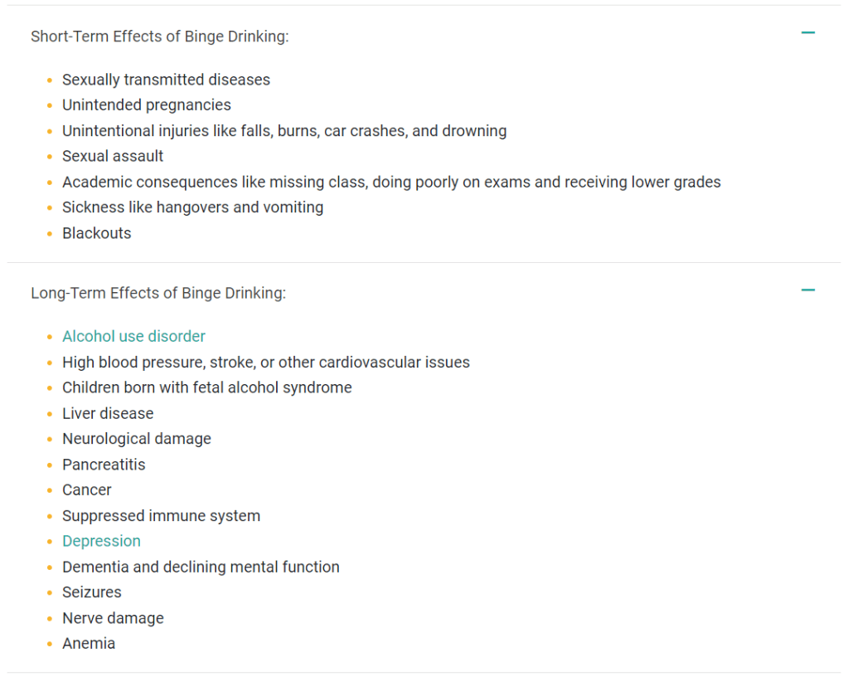Follow the Depression link
Viewport: 848px width, 677px height.
point(101,541)
